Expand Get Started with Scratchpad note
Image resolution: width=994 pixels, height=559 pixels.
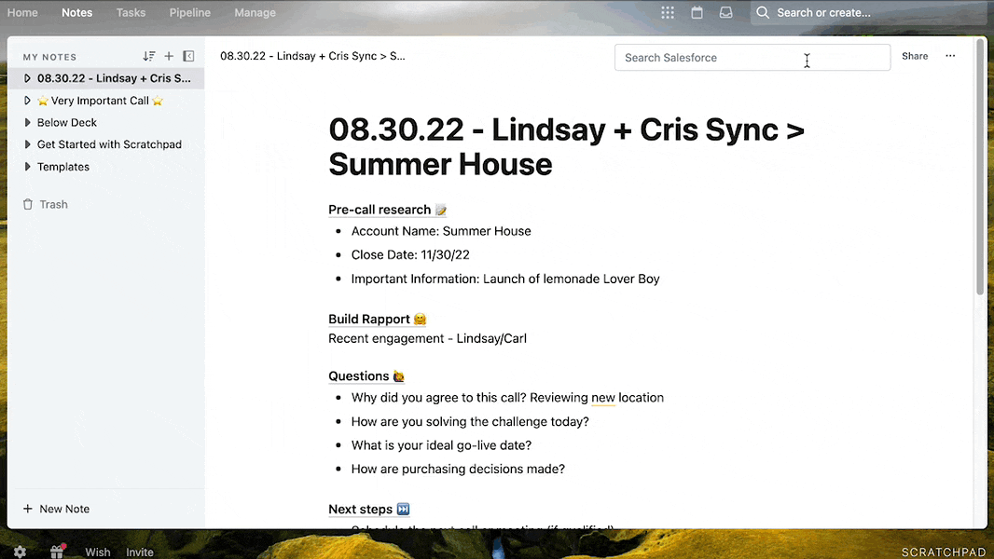pyautogui.click(x=27, y=144)
